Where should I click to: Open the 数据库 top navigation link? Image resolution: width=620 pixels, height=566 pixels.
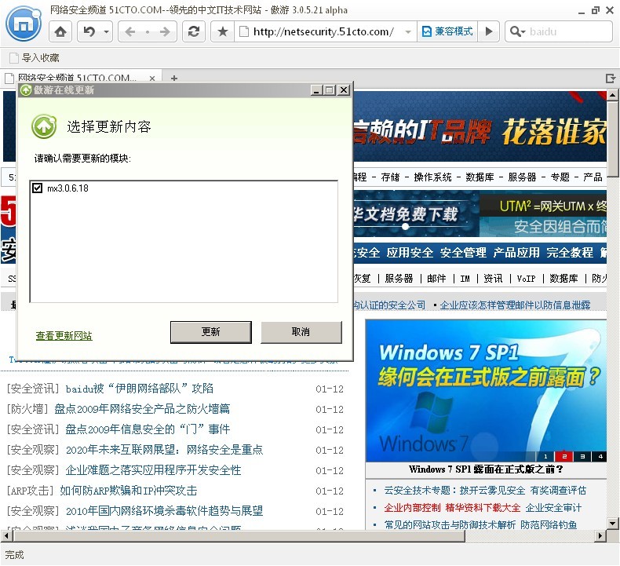(x=480, y=177)
